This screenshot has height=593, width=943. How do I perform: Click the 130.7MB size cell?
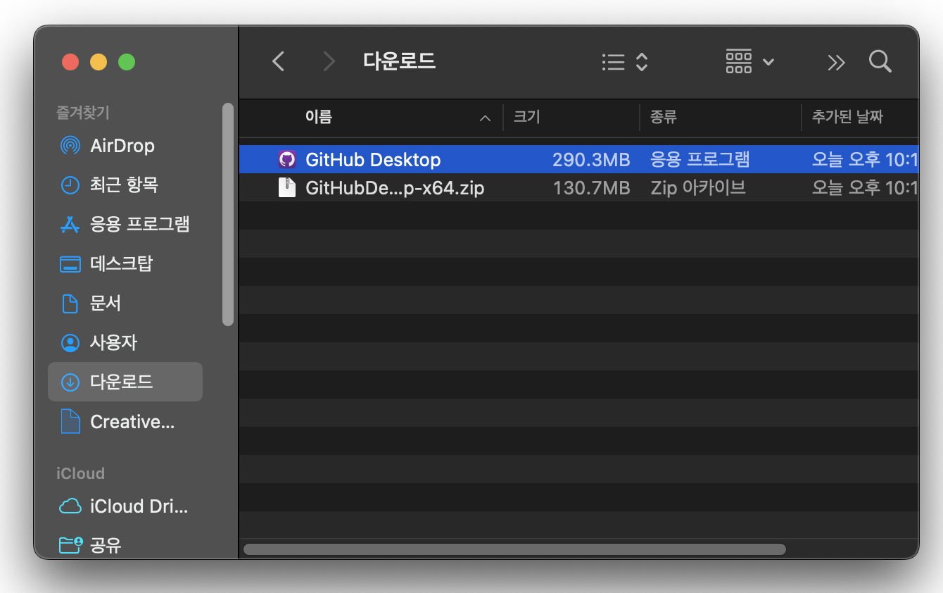click(x=590, y=188)
